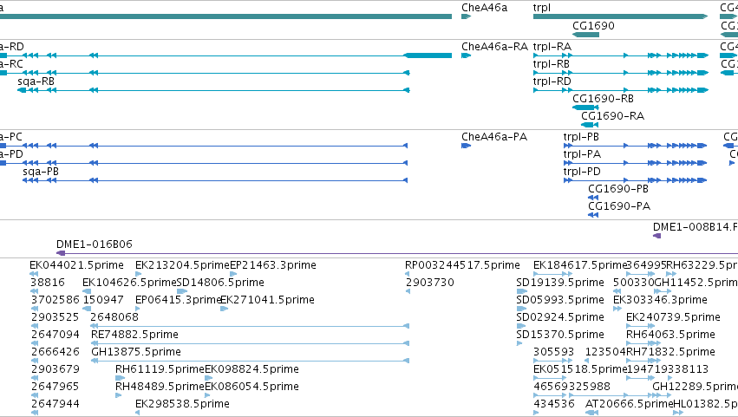Select the DME1-016B06 clone label
The height and width of the screenshot is (417, 738).
[x=95, y=244]
